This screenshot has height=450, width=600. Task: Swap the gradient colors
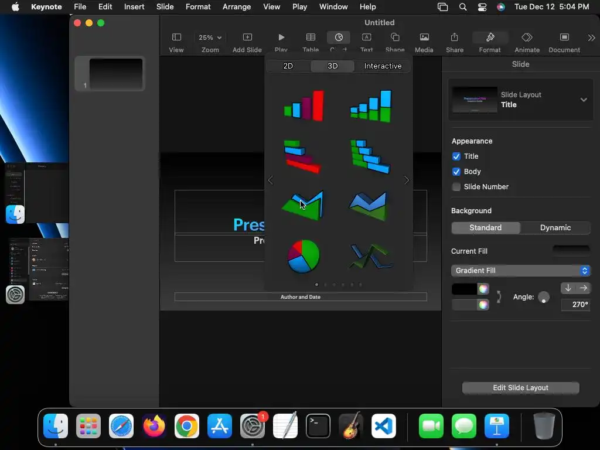499,297
